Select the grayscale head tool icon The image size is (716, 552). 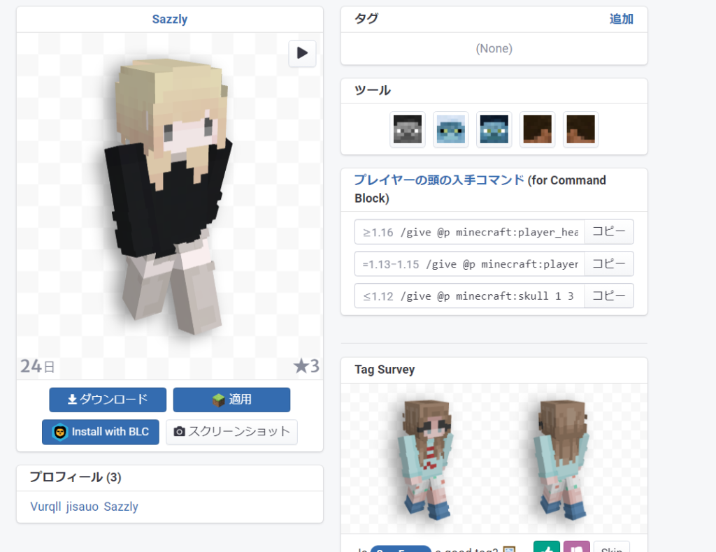pyautogui.click(x=408, y=129)
